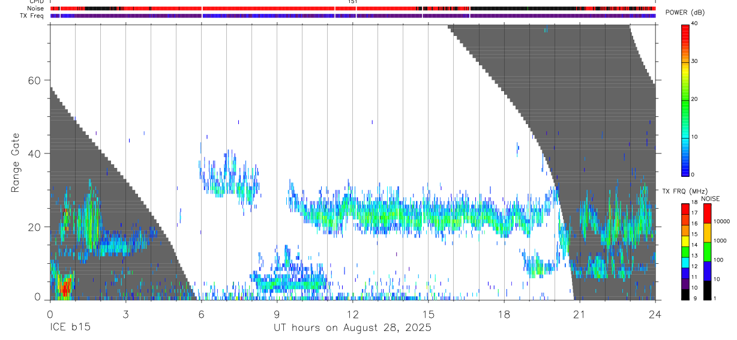Screen dimensions: 737x340
Task: Click hour tick label 21 on time axis
Action: point(579,313)
